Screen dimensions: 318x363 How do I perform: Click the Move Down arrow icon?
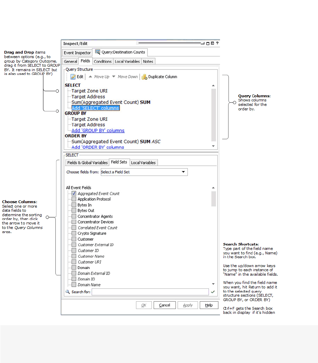[x=114, y=77]
